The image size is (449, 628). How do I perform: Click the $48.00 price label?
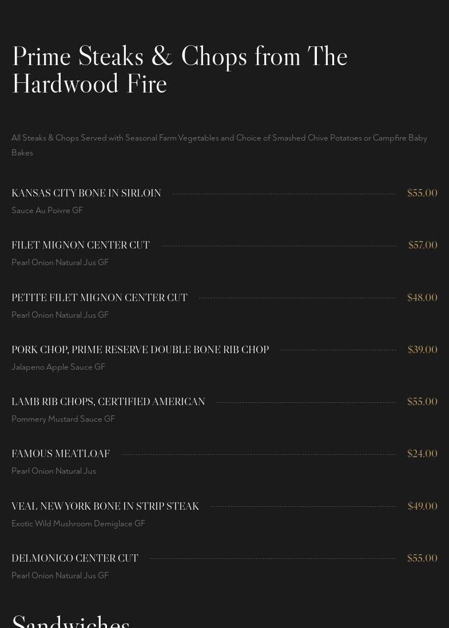422,298
